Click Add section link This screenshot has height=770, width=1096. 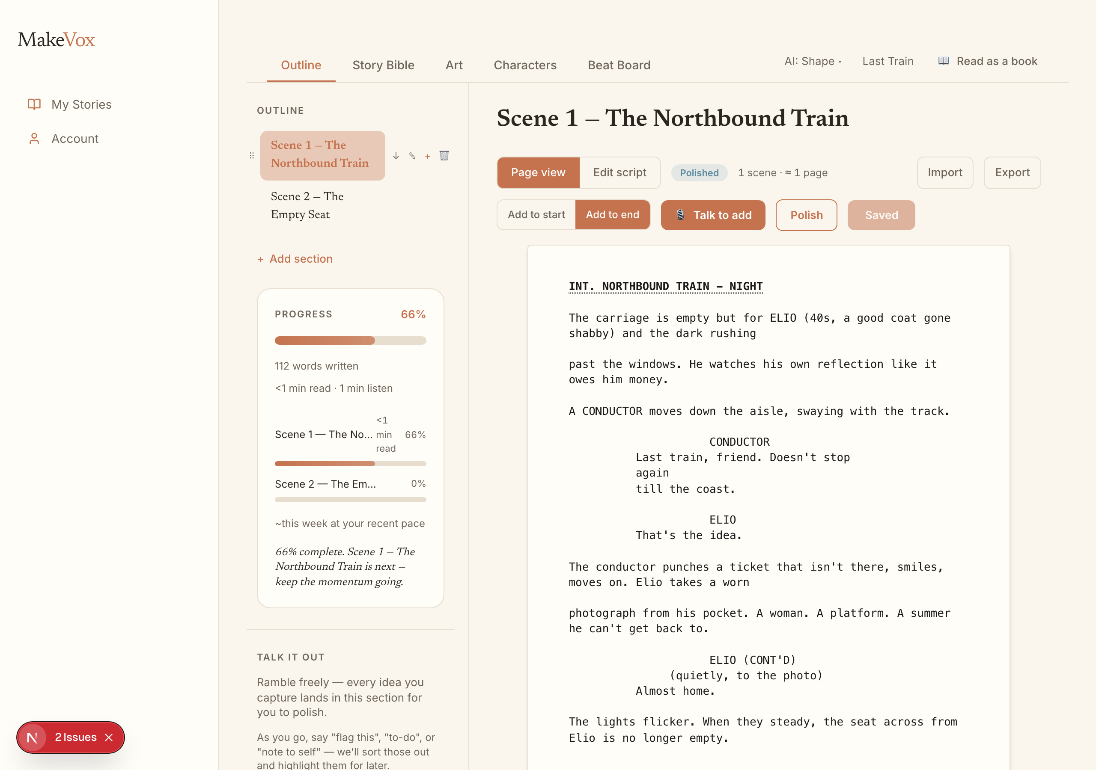[295, 258]
